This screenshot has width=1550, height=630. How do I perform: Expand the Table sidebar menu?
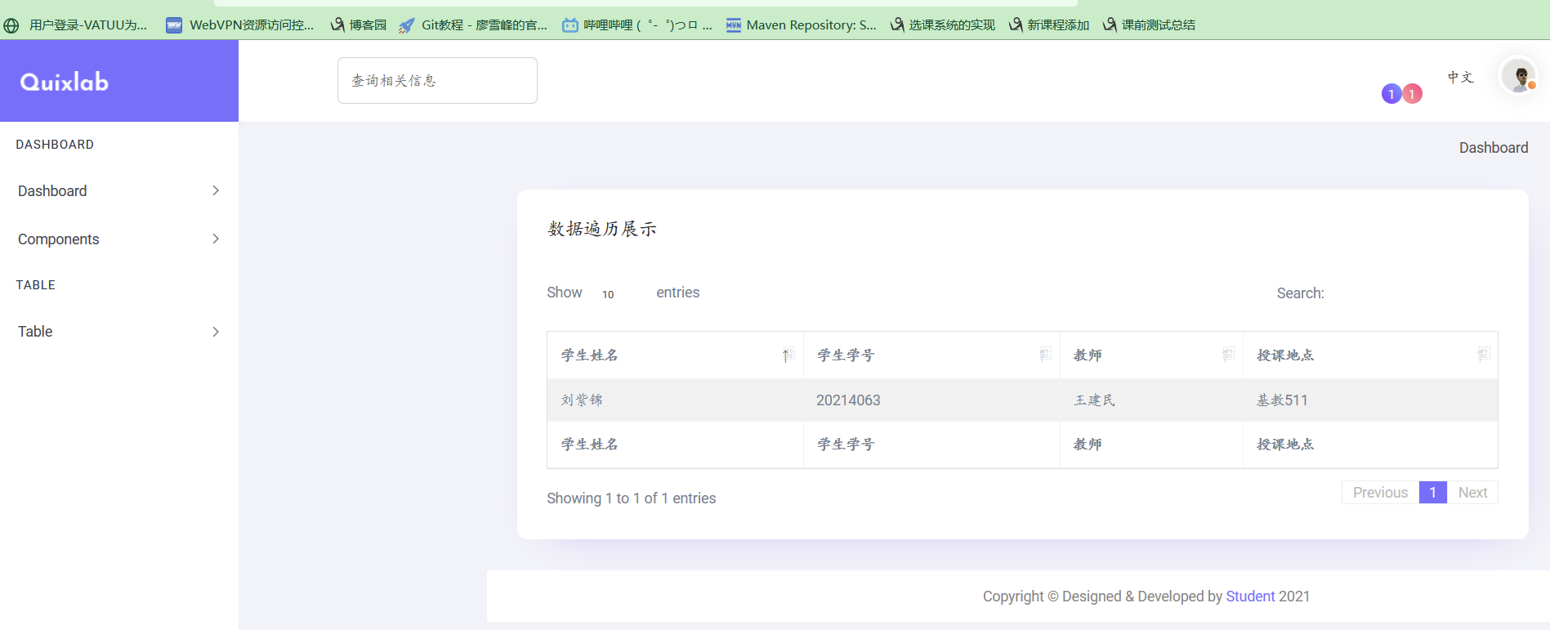[x=119, y=331]
